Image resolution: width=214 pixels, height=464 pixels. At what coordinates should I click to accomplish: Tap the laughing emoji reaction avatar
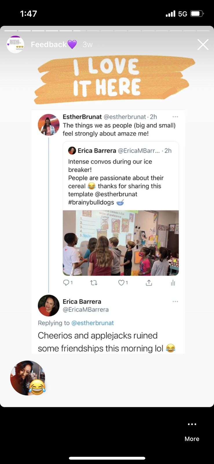[x=28, y=378]
